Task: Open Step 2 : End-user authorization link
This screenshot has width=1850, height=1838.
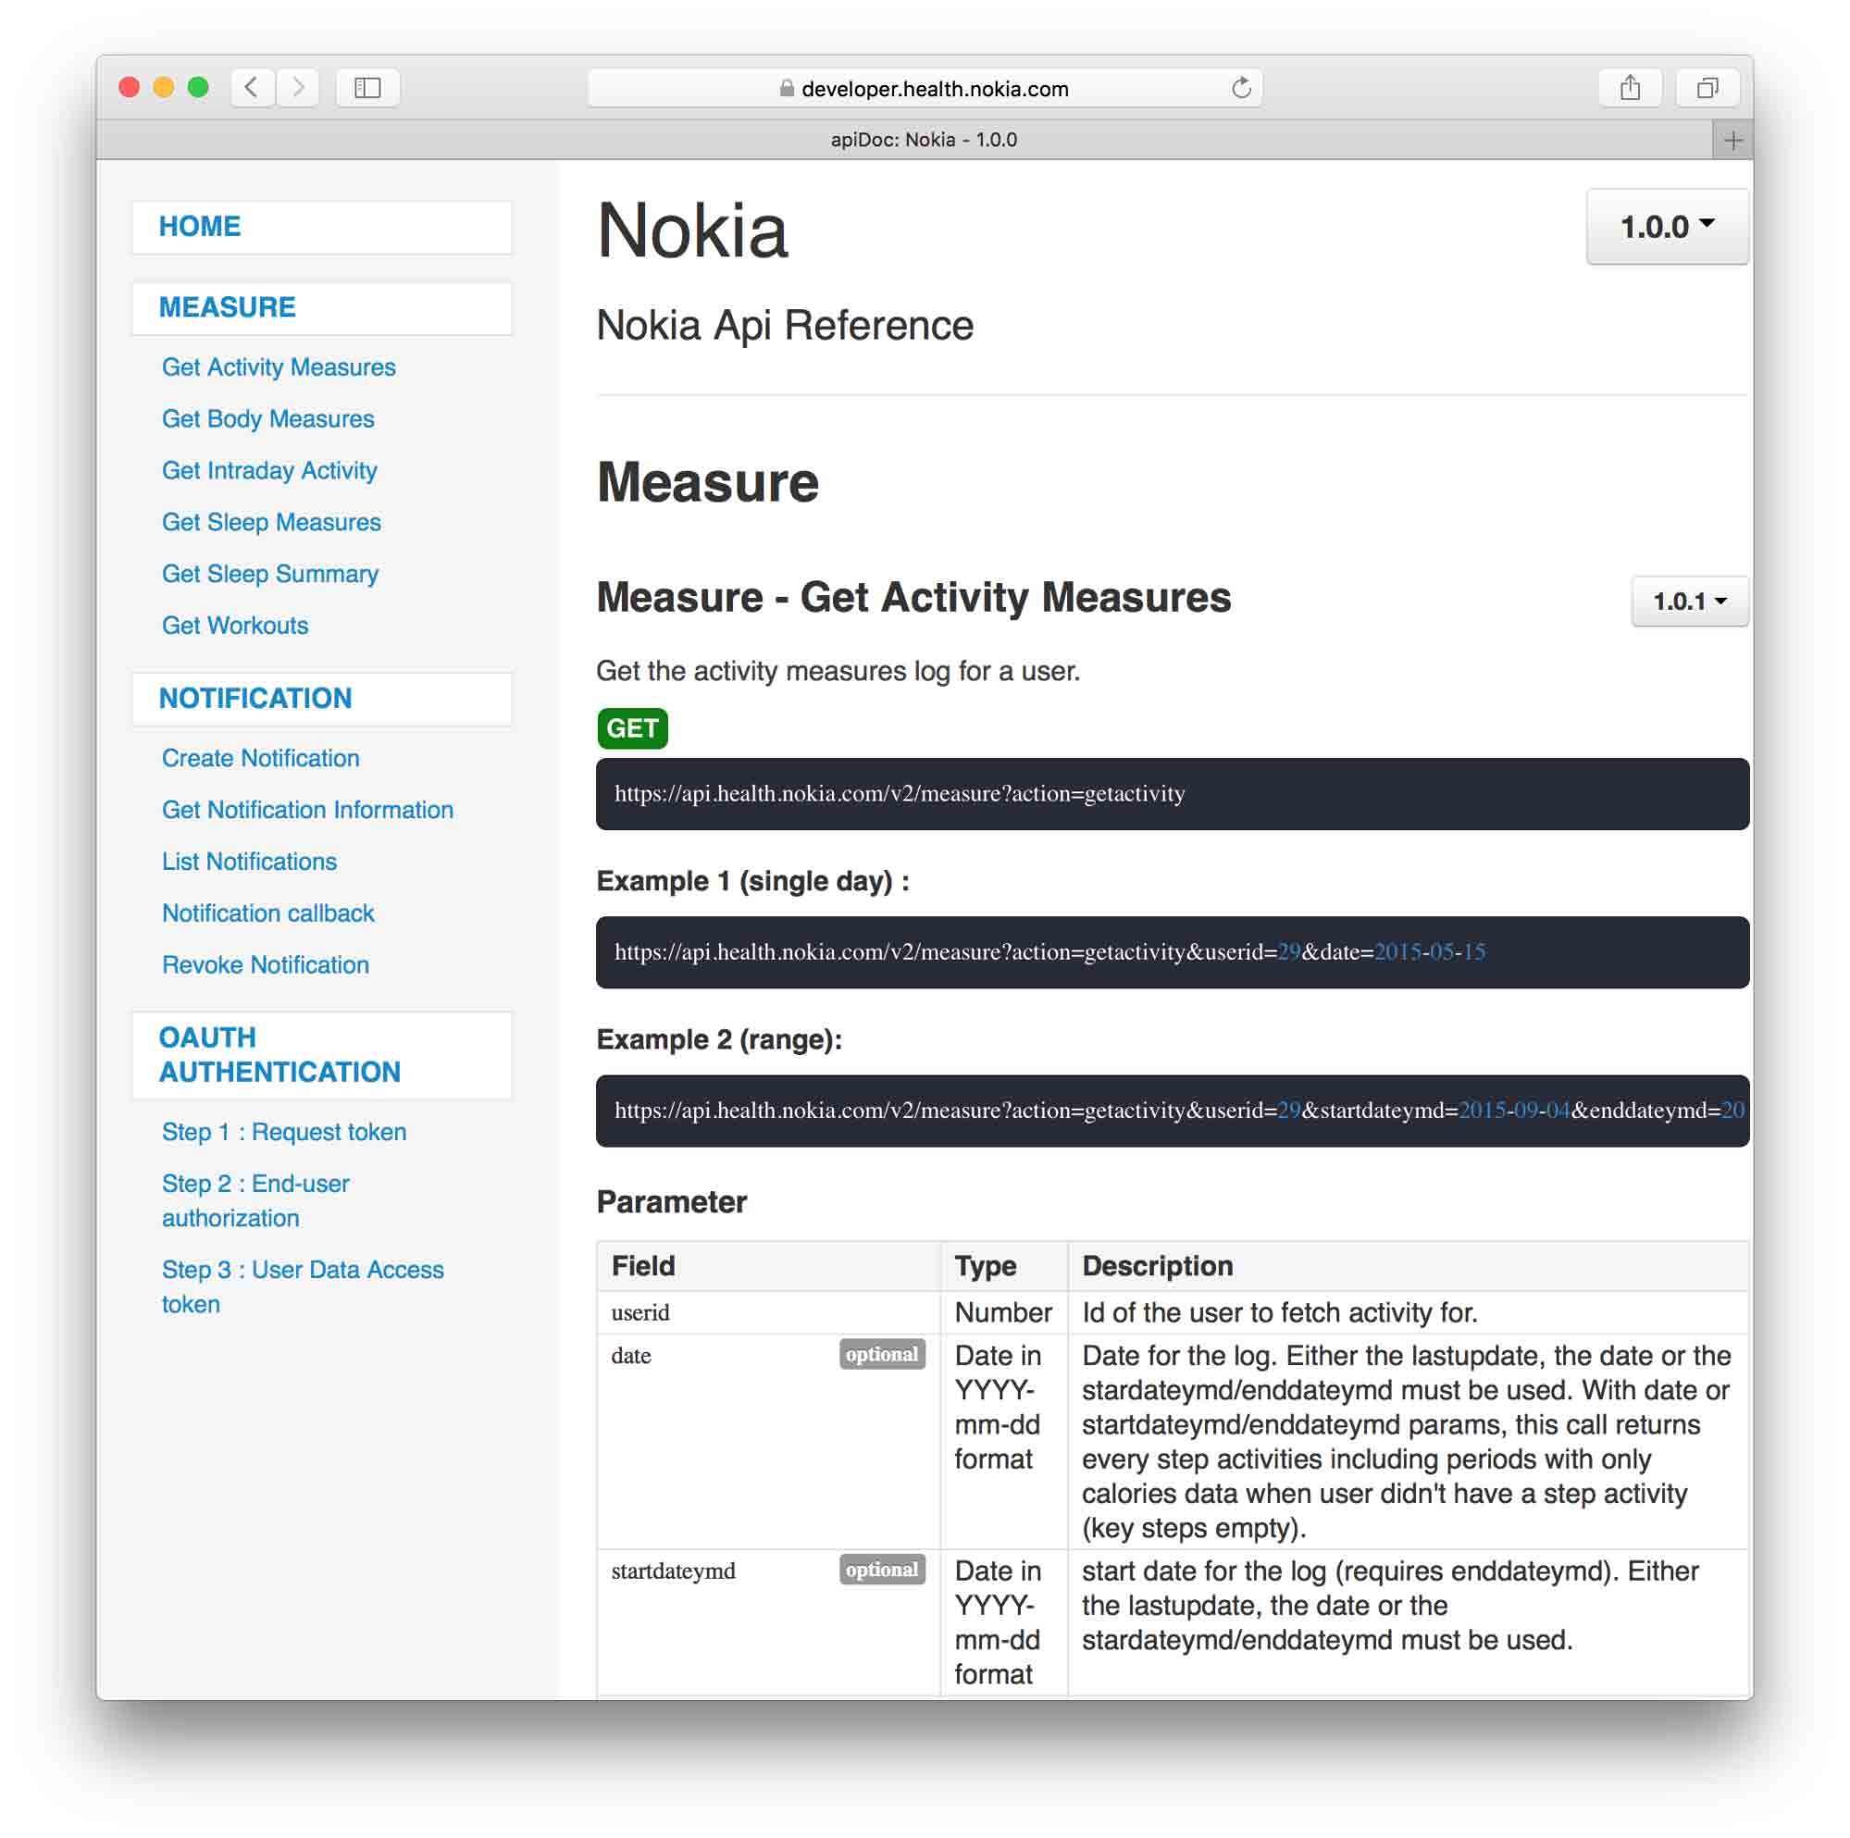Action: 255,1200
